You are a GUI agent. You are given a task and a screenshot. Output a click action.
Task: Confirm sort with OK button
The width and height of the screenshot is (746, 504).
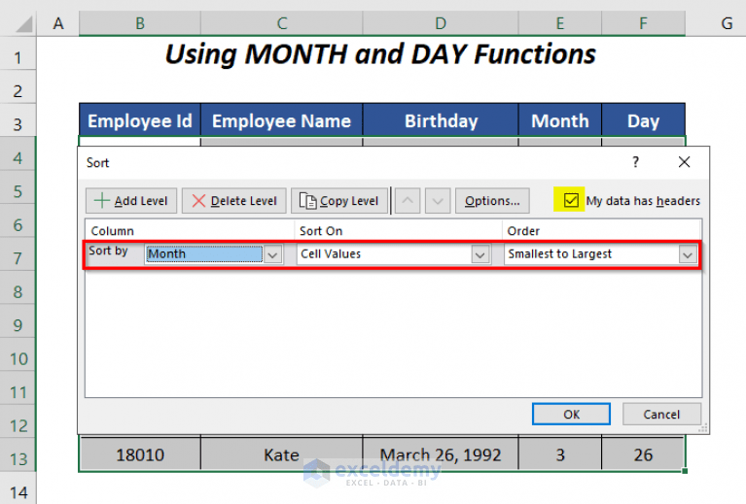pos(571,415)
